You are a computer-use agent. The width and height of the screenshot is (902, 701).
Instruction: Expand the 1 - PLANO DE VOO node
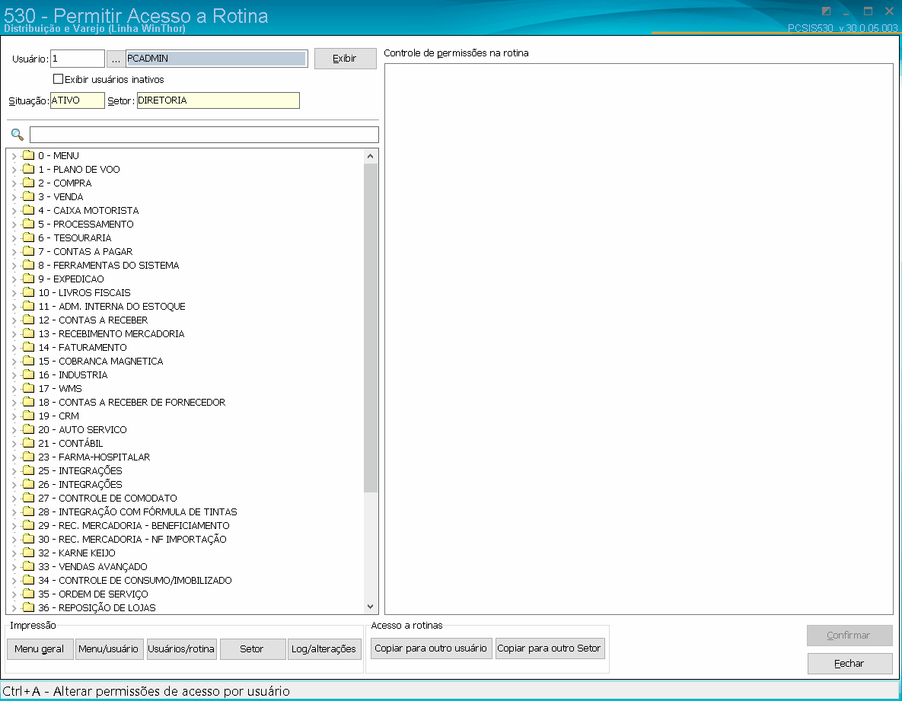click(x=14, y=170)
